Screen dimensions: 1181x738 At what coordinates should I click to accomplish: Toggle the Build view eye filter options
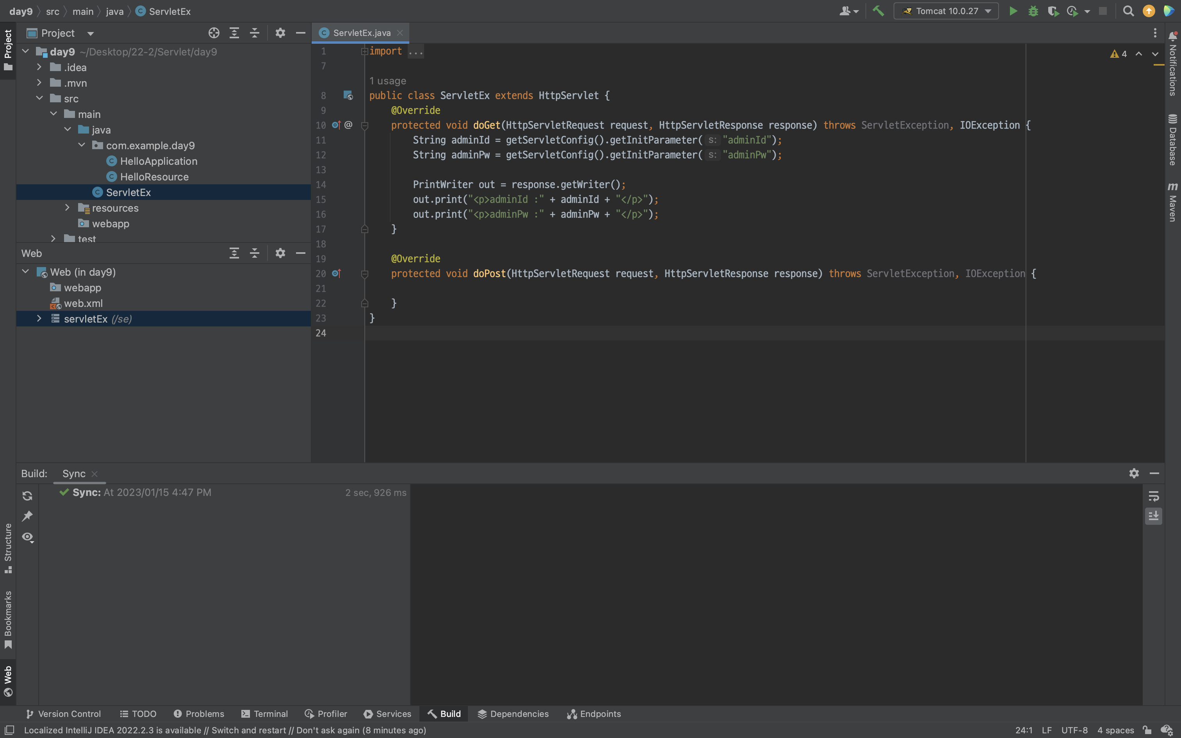[27, 537]
